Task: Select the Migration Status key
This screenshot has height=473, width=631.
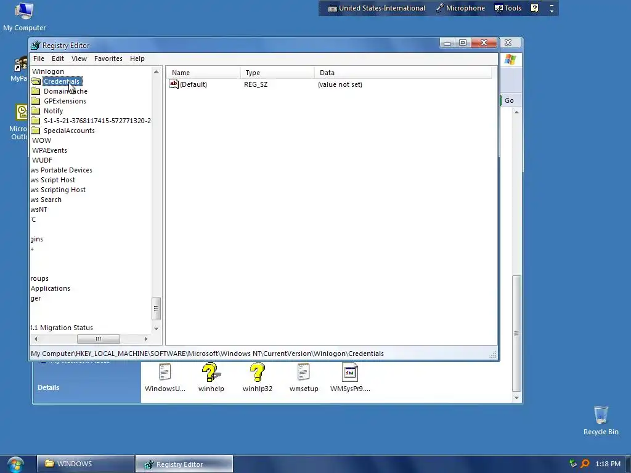Action: pos(62,328)
